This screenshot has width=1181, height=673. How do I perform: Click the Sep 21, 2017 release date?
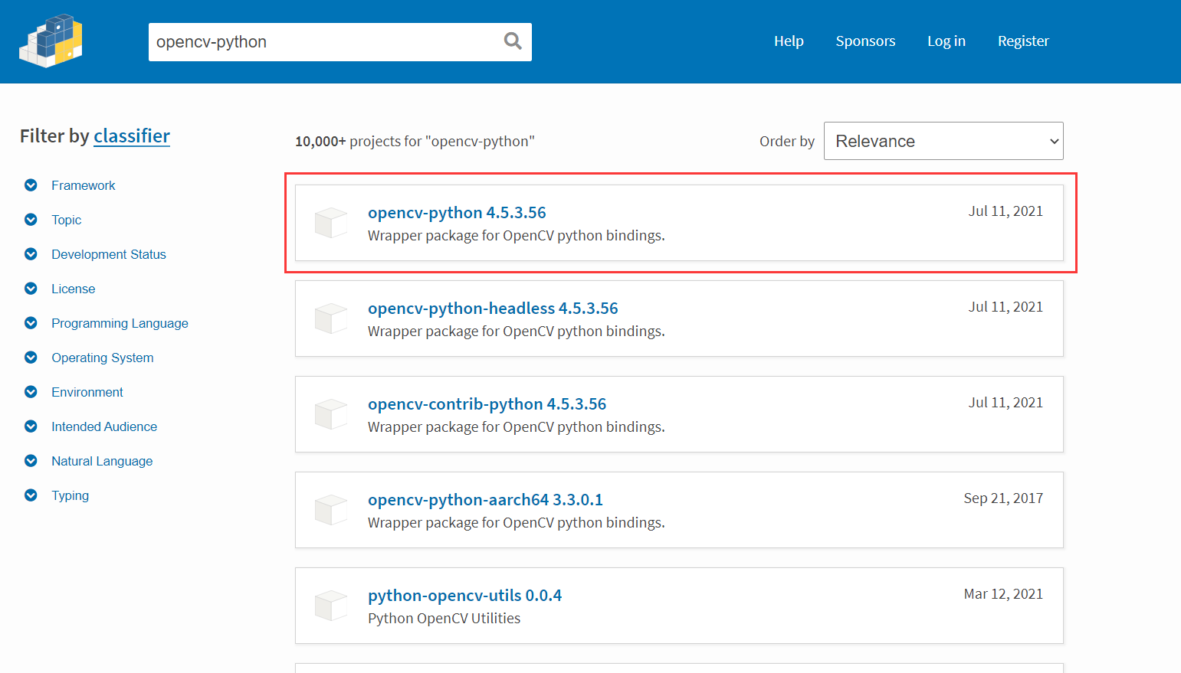point(1003,498)
